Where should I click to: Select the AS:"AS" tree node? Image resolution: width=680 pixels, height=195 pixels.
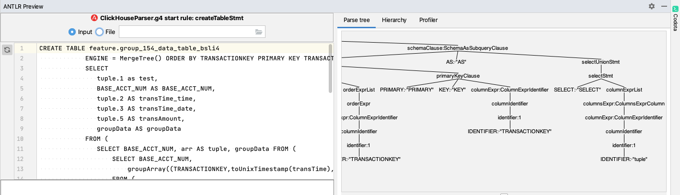pyautogui.click(x=456, y=62)
